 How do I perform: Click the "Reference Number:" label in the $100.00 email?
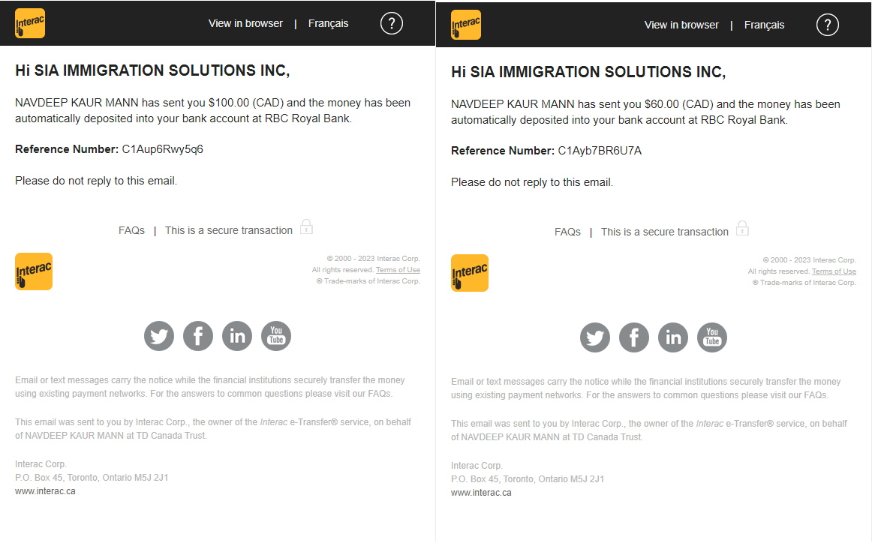67,149
